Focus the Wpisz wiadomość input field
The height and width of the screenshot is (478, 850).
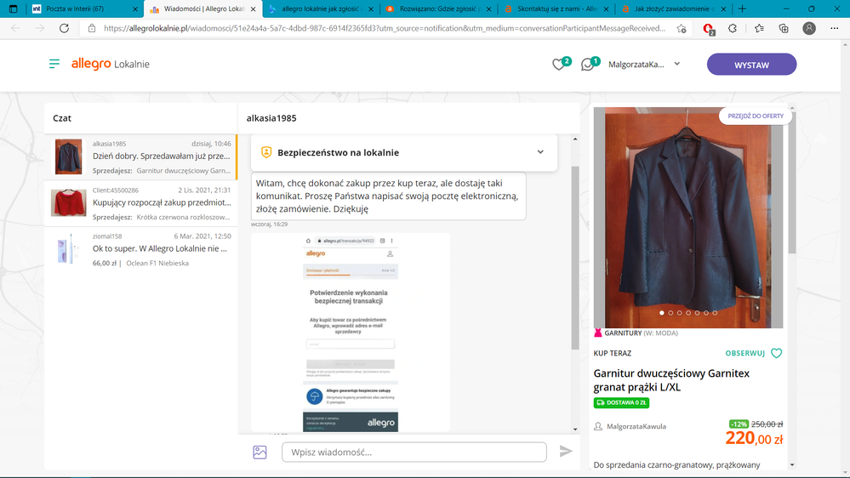click(414, 452)
